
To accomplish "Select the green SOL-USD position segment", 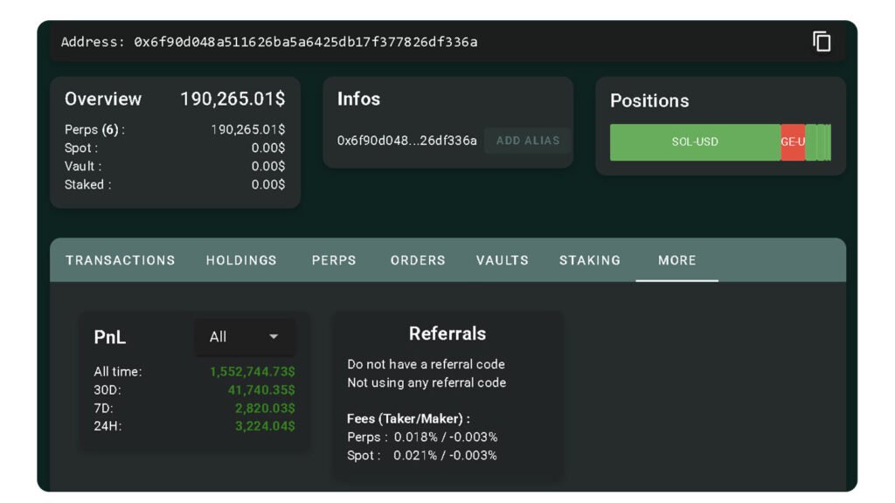I will (x=695, y=142).
